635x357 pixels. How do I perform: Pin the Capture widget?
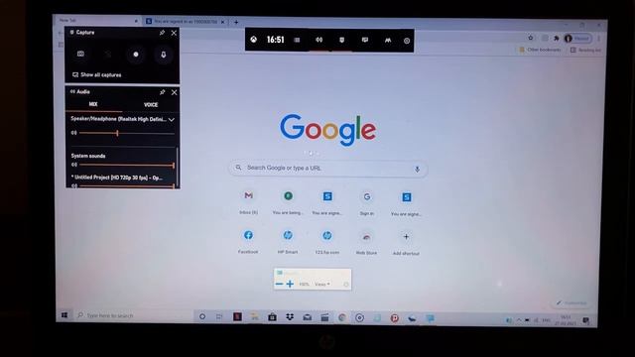click(x=162, y=33)
